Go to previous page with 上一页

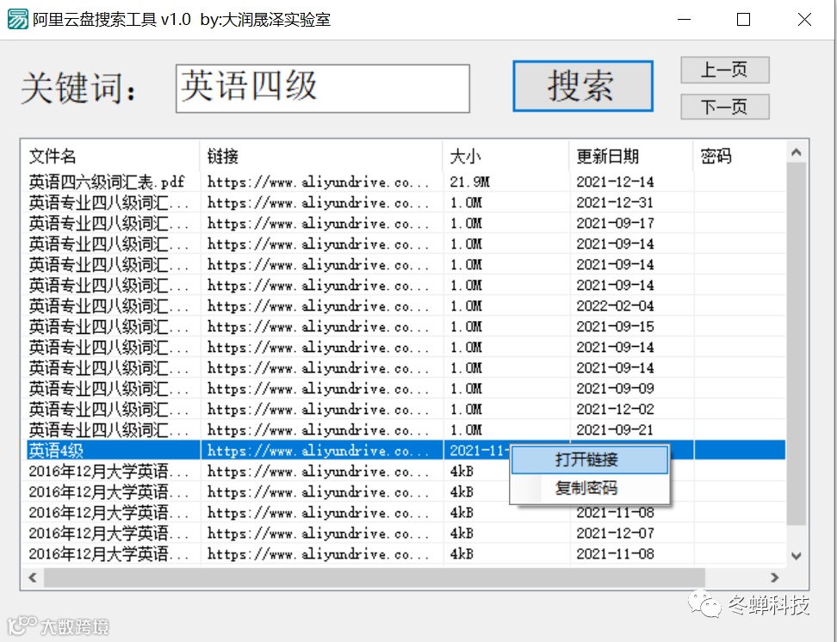pos(725,70)
